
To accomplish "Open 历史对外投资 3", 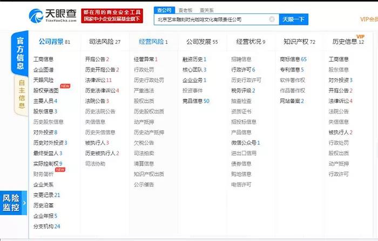I will (50, 143).
